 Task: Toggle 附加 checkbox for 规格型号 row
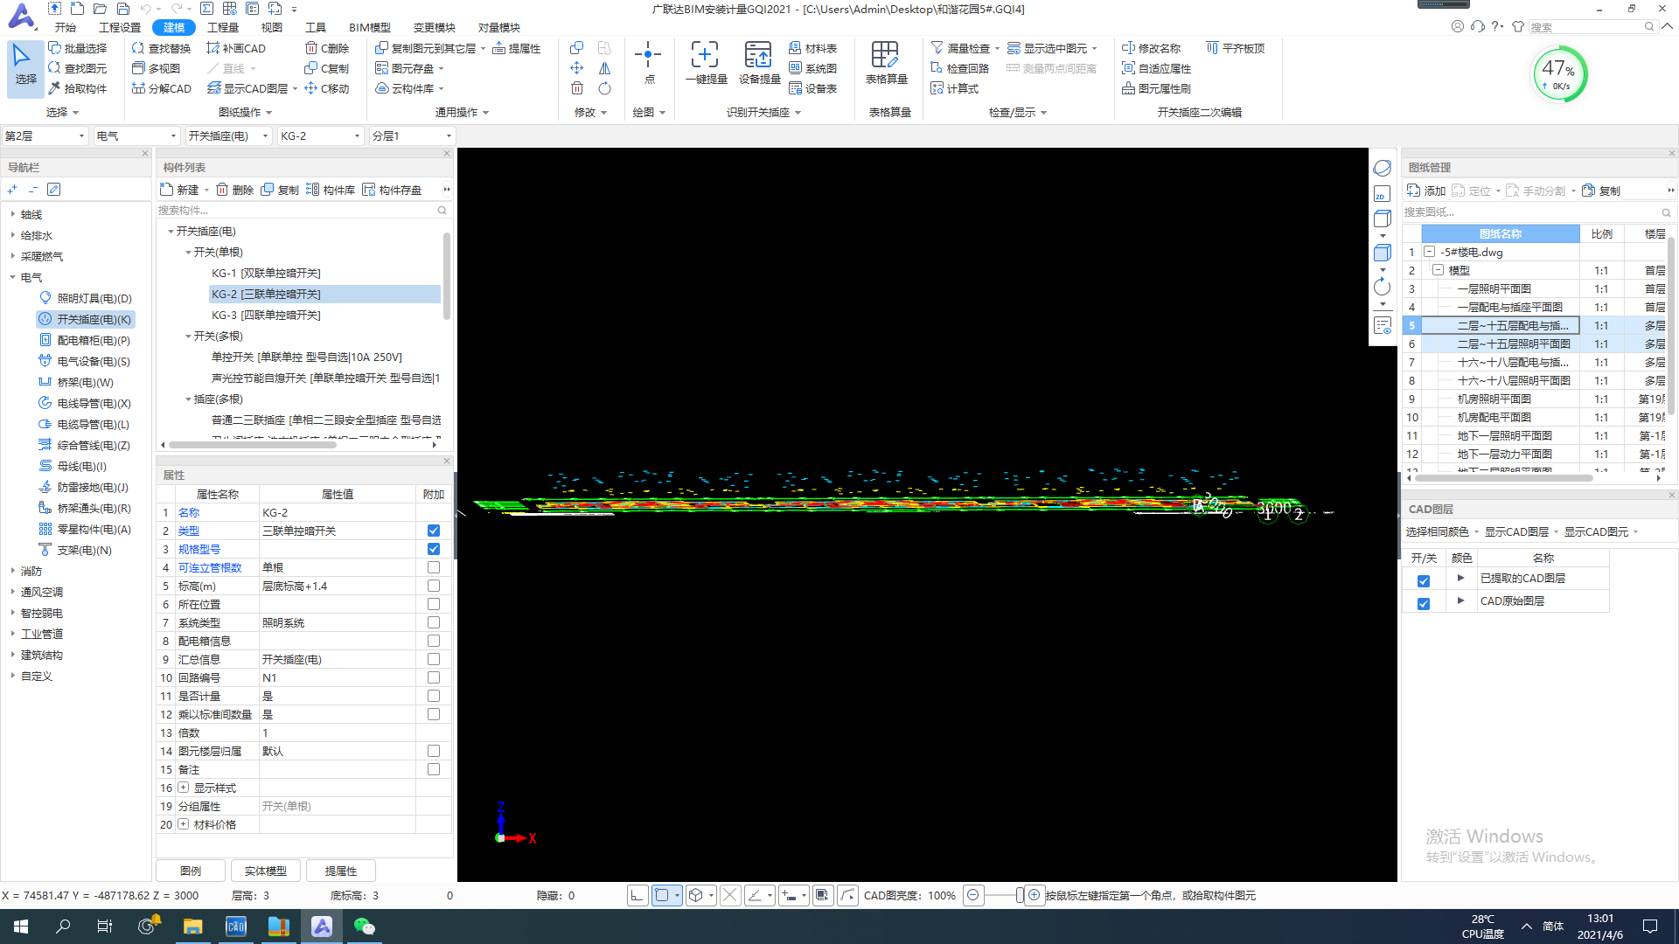tap(434, 549)
